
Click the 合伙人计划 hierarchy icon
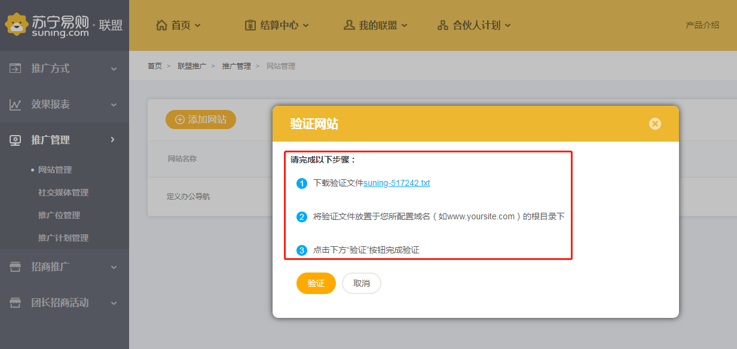click(x=443, y=25)
